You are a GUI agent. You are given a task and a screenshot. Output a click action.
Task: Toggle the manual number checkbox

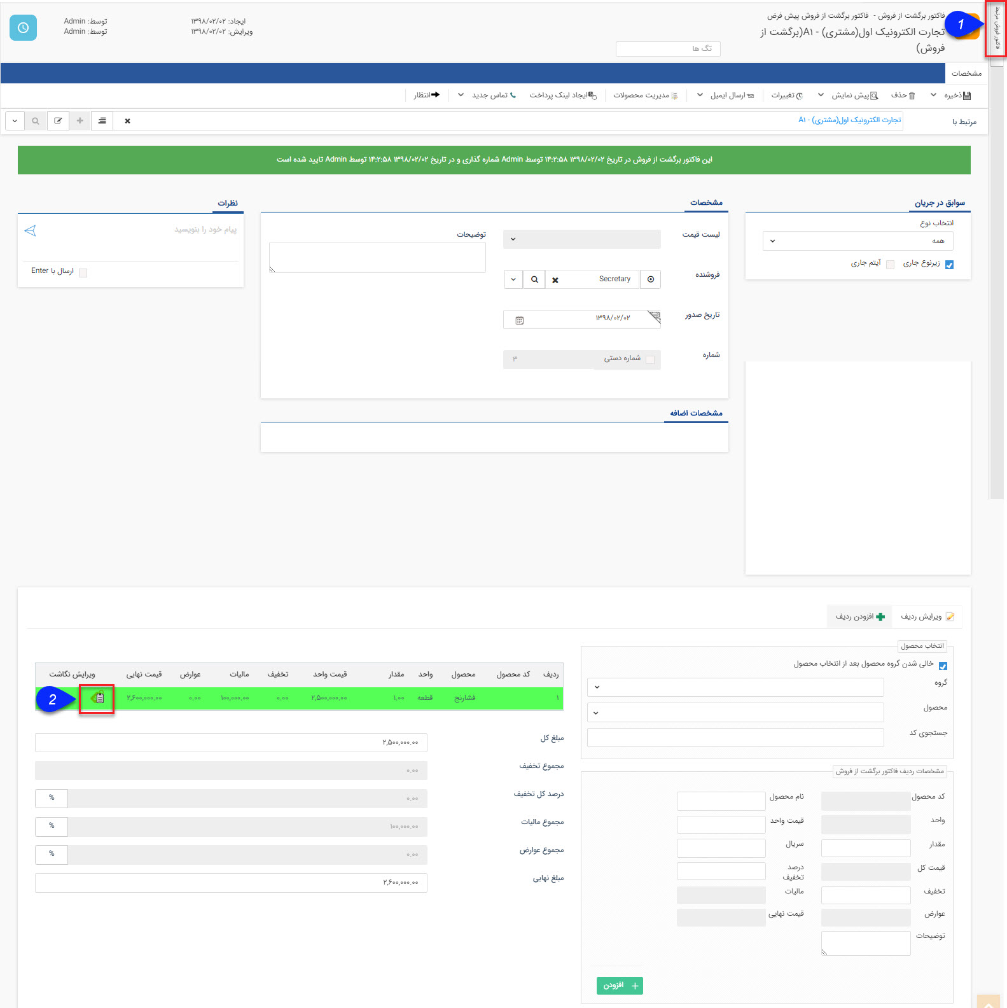pos(649,360)
